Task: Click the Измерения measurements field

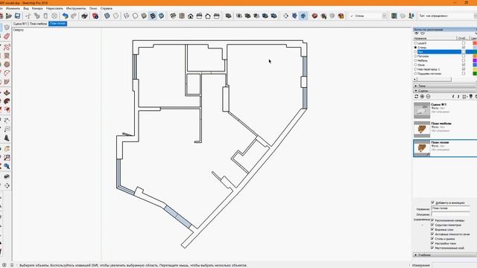Action: pos(454,265)
